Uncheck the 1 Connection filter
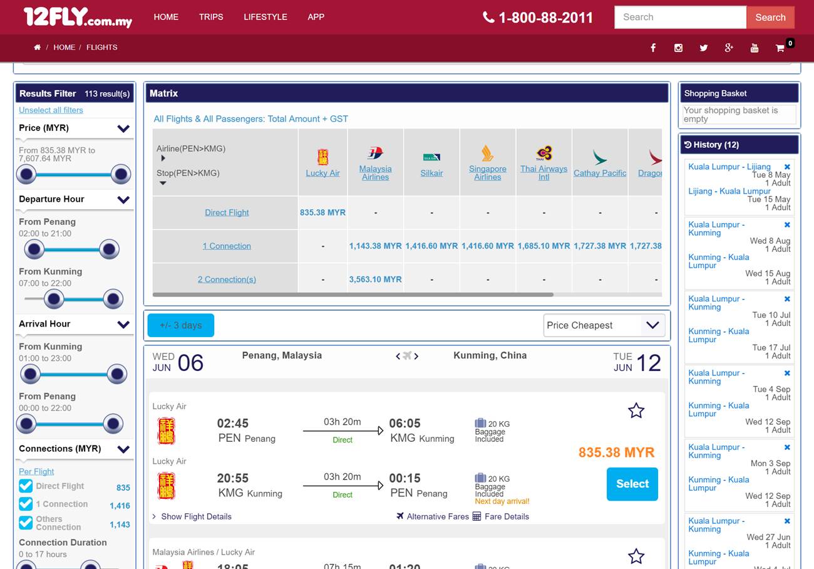The height and width of the screenshot is (569, 814). click(26, 504)
